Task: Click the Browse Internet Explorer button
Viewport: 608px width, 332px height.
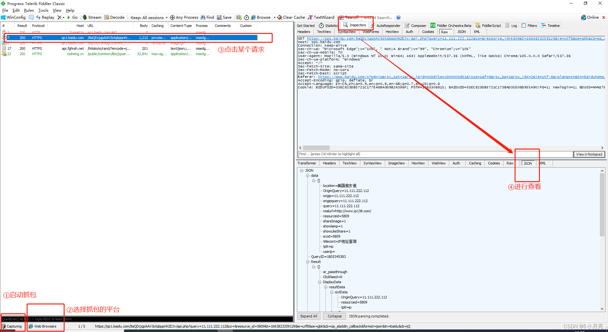Action: pos(261,17)
